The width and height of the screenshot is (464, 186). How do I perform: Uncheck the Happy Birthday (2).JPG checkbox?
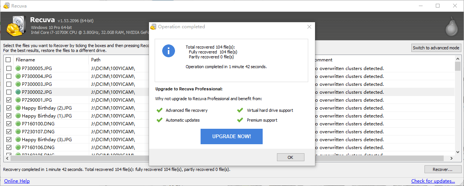[8, 108]
